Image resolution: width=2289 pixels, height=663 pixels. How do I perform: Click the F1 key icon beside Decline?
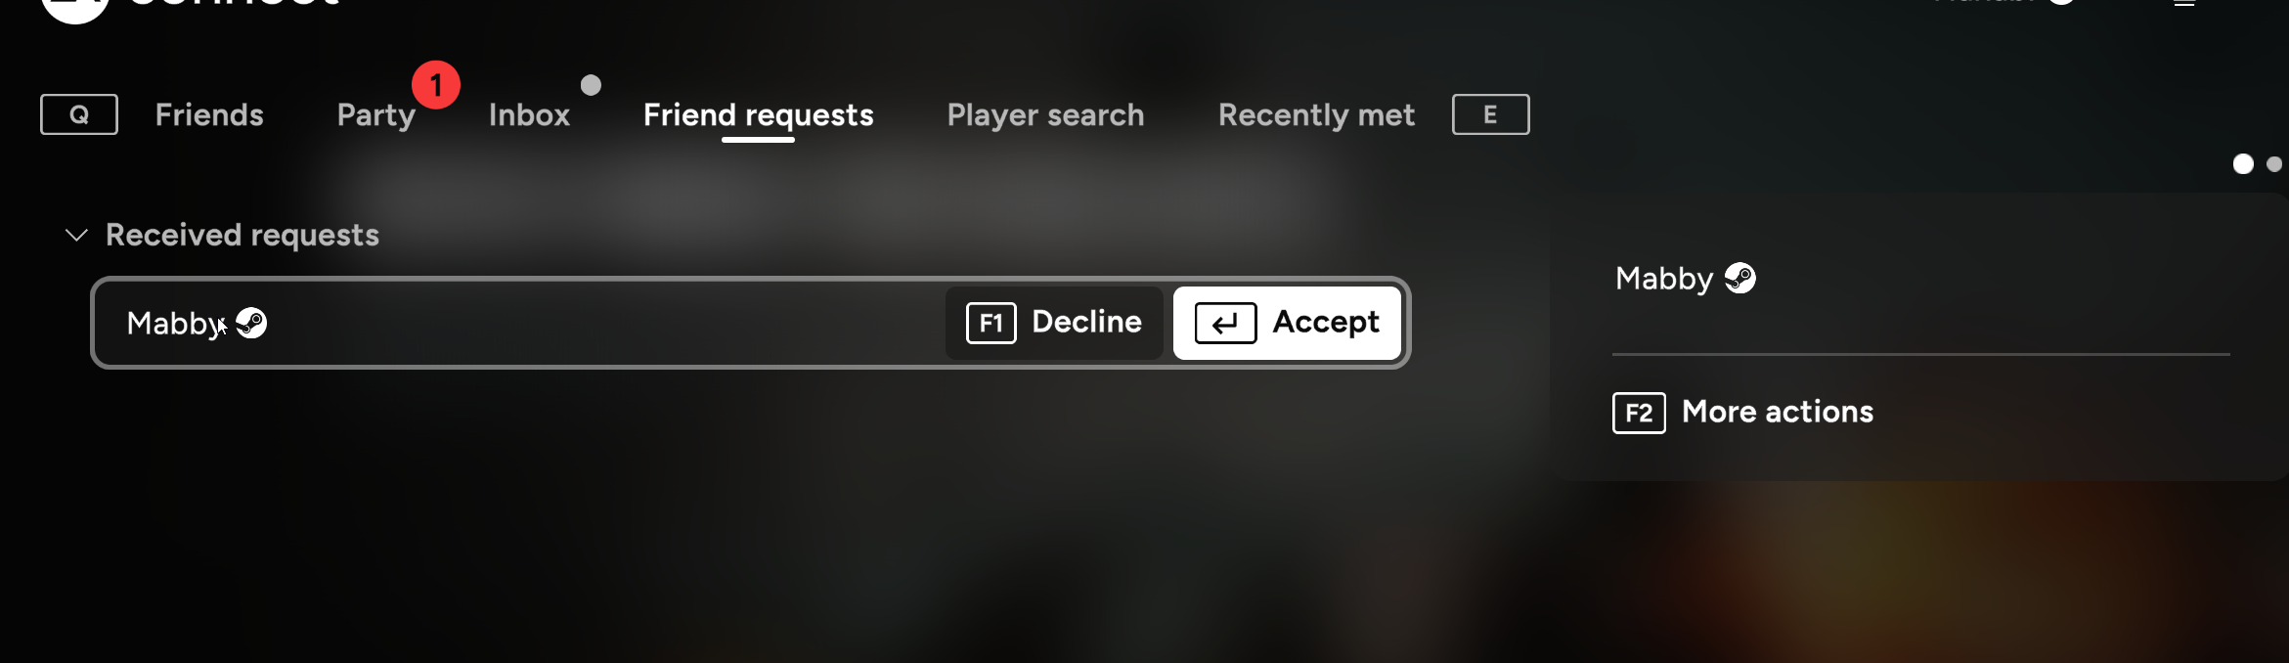990,323
